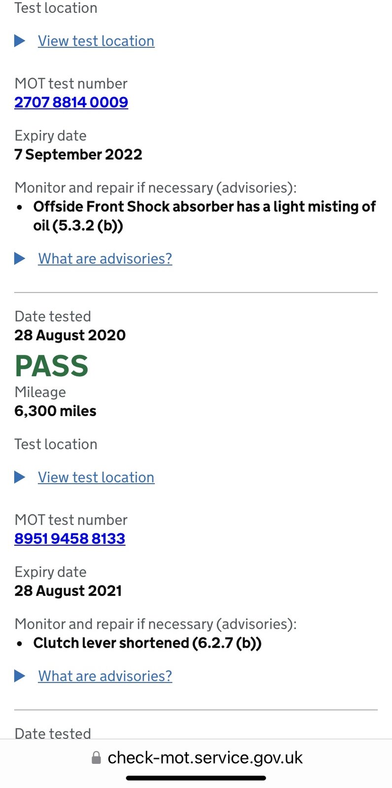Tap the 7 September 2022 expiry date
Viewport: 392px width, 788px height.
78,154
